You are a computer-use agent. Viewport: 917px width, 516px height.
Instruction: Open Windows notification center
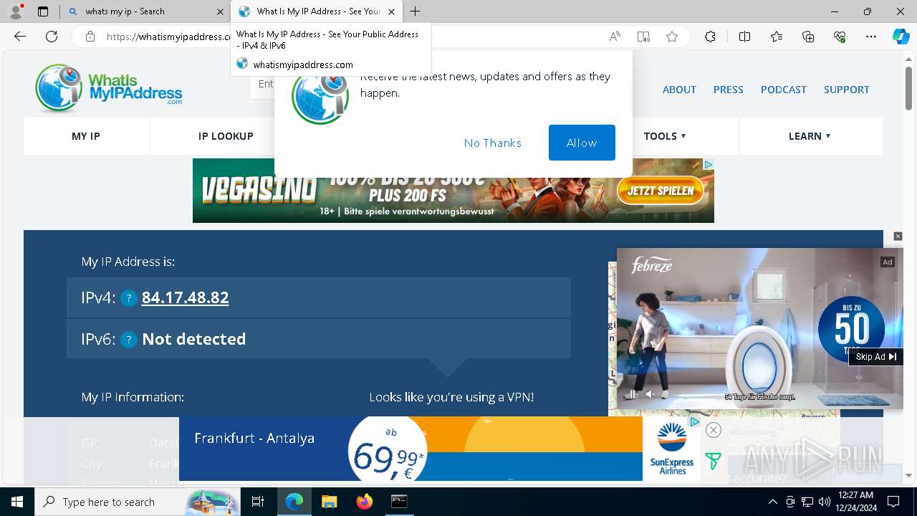pos(893,502)
